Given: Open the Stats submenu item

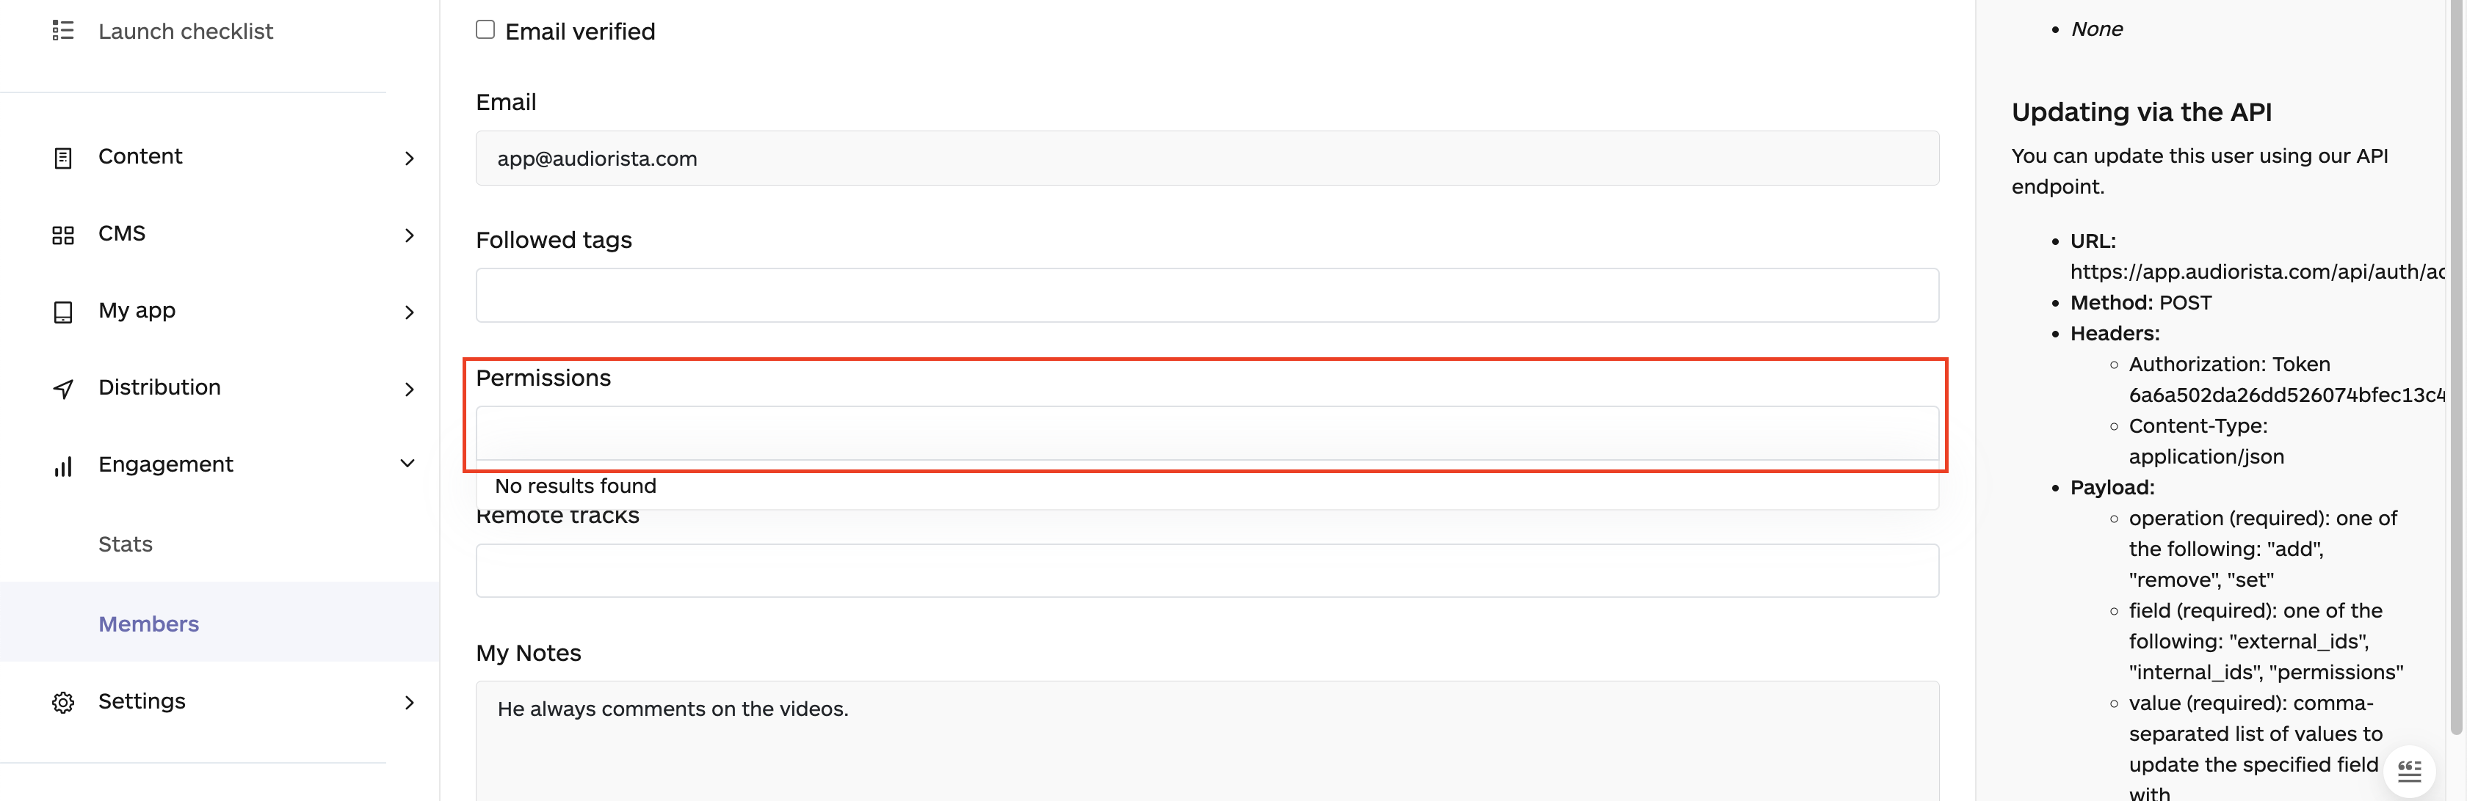Looking at the screenshot, I should 126,544.
